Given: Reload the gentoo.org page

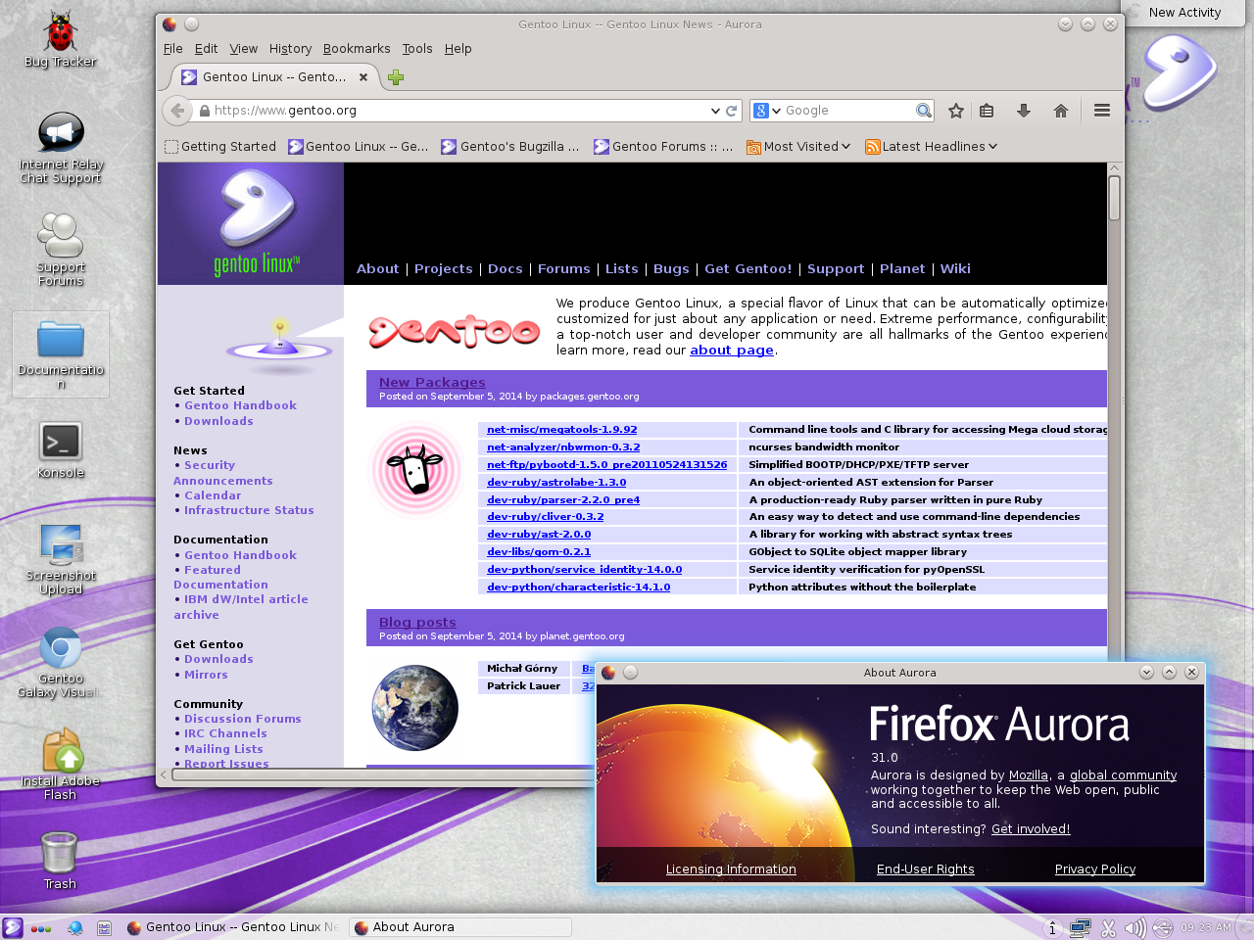Looking at the screenshot, I should [x=731, y=111].
